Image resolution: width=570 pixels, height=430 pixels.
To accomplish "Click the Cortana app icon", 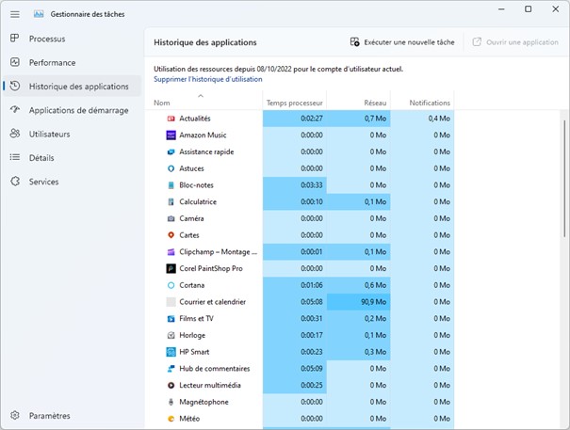I will pos(171,285).
